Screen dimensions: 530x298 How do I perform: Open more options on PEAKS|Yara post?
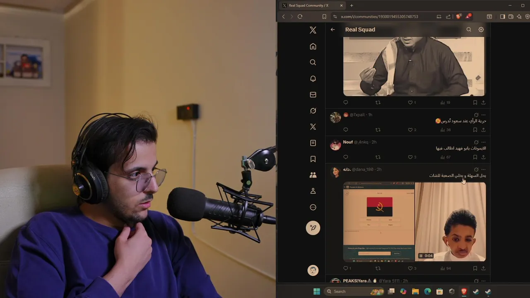tap(483, 281)
